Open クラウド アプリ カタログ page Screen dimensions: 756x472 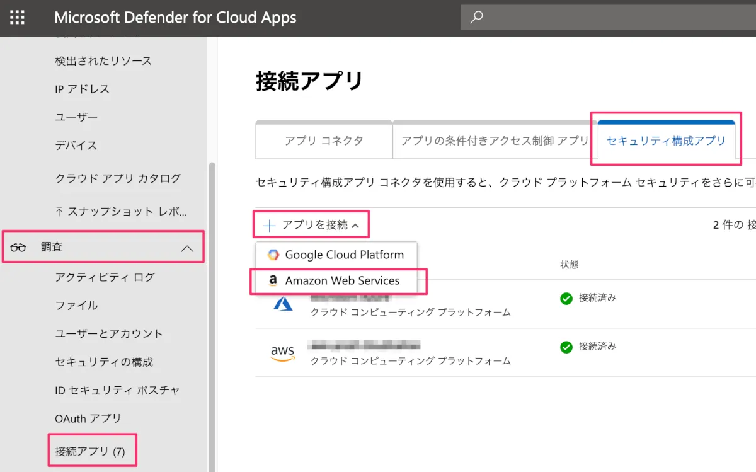point(118,178)
